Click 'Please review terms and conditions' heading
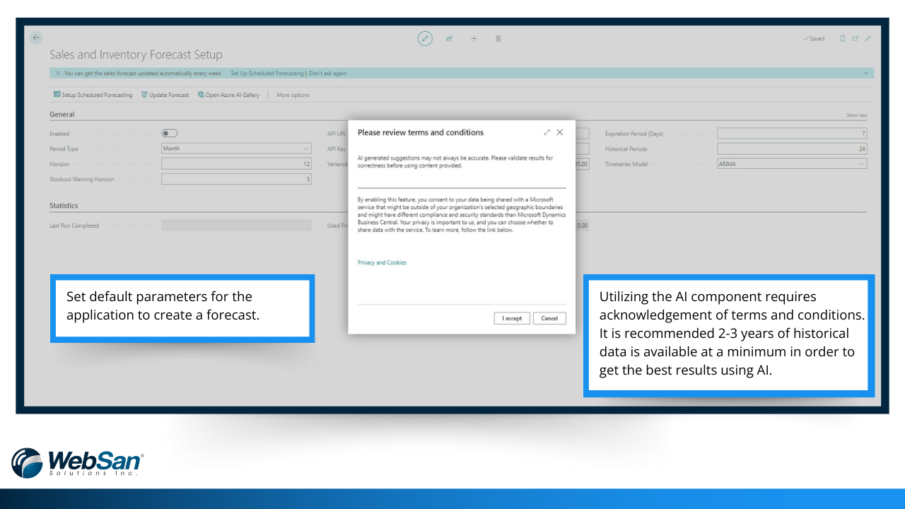This screenshot has width=905, height=509. click(421, 132)
